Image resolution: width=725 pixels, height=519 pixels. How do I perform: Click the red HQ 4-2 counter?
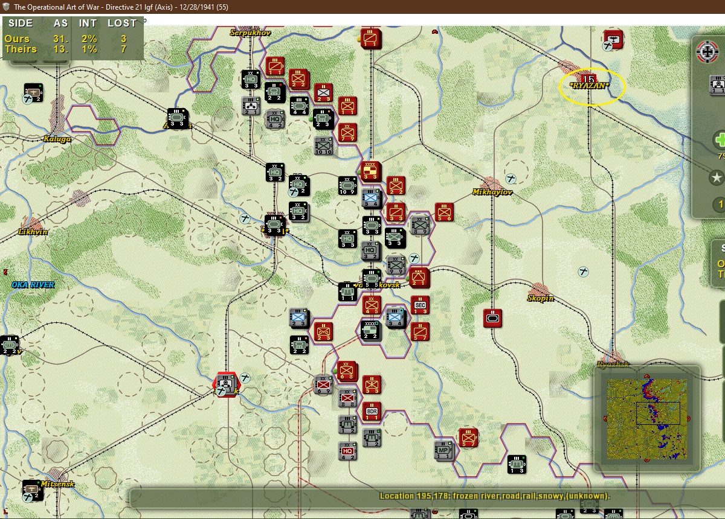(347, 451)
